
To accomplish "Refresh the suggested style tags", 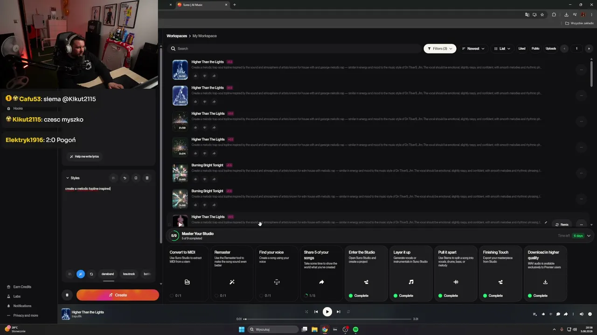I will (x=91, y=274).
